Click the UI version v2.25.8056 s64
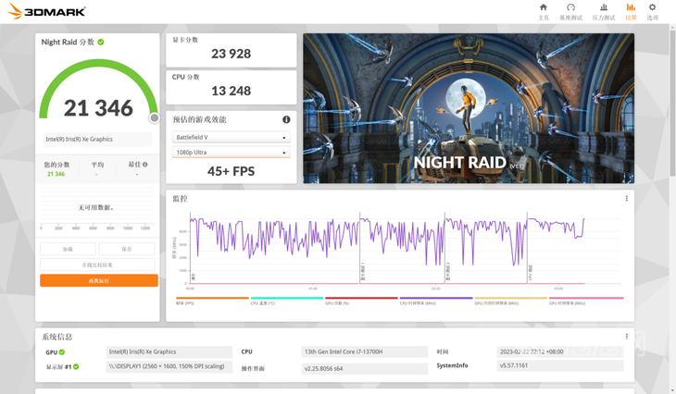The image size is (676, 394). point(364,369)
